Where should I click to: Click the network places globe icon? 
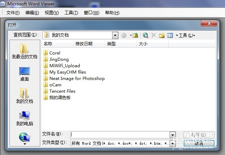click(x=25, y=137)
